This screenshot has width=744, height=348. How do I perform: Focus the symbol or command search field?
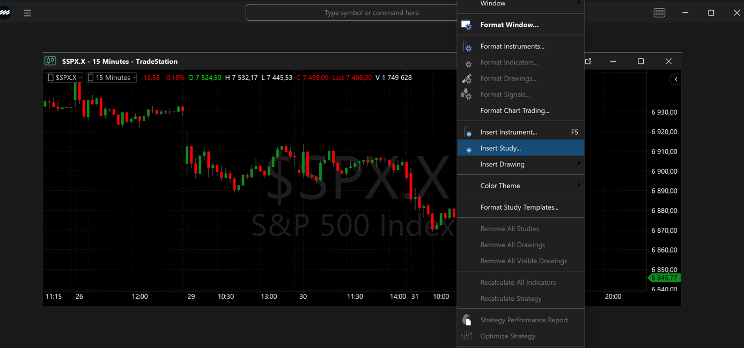(351, 12)
